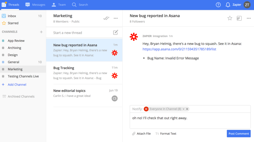Click the thread notes icon beside star
This screenshot has width=254, height=142.
point(239,18)
